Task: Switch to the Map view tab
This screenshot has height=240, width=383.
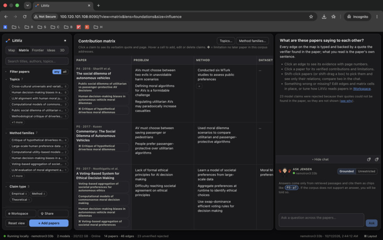Action: tap(11, 50)
